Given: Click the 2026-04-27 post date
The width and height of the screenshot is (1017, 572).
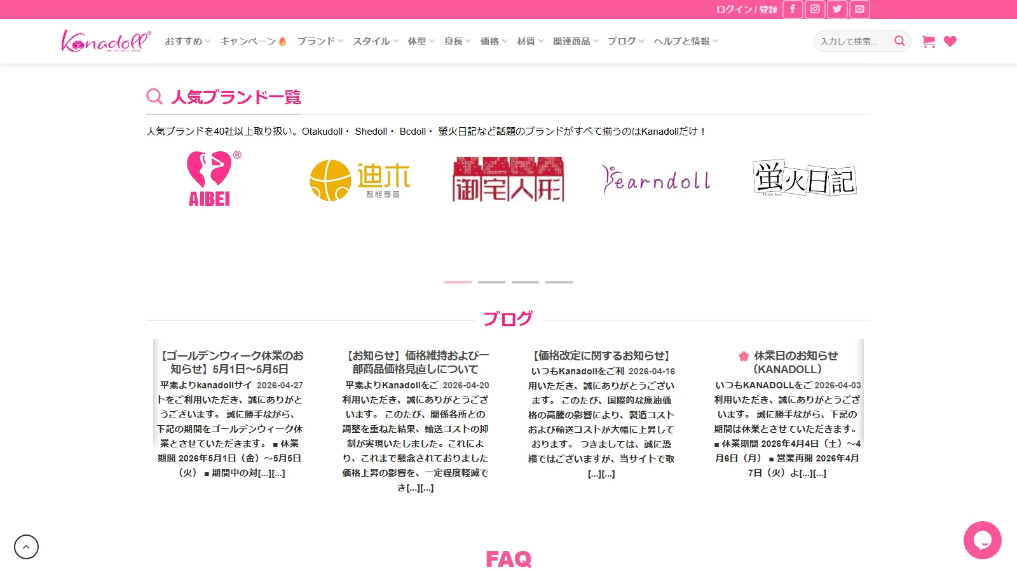Looking at the screenshot, I should tap(280, 385).
